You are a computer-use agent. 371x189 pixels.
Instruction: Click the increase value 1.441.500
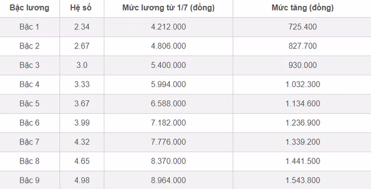click(x=303, y=161)
